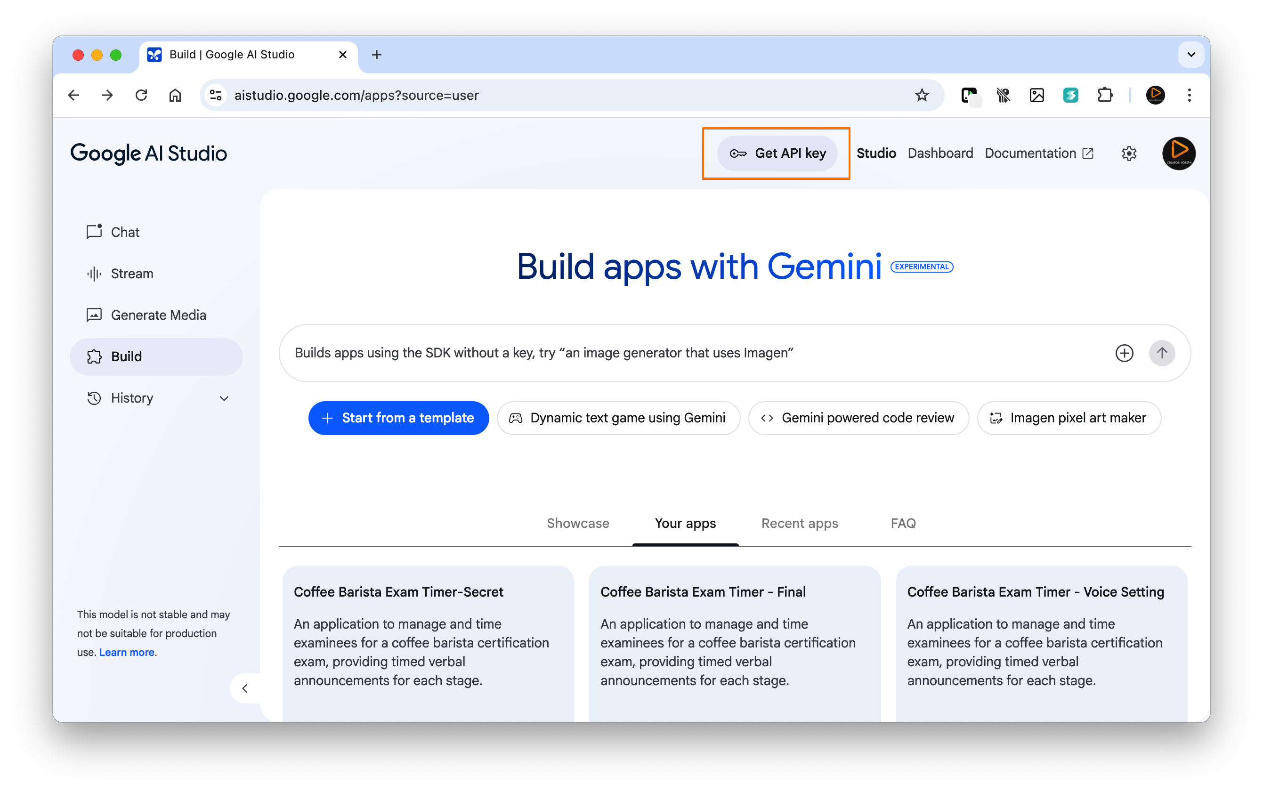
Task: Reload the page
Action: 141,95
